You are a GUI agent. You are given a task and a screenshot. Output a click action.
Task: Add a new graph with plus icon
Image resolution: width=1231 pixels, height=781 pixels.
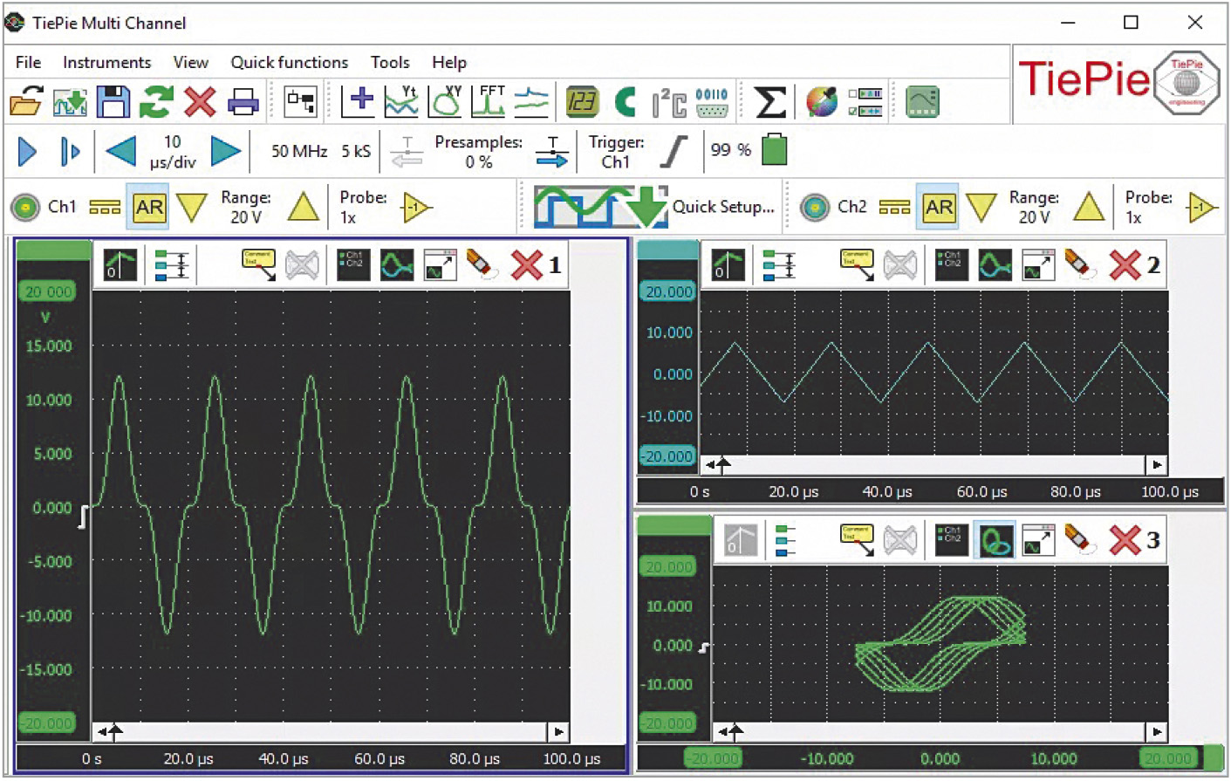click(358, 101)
